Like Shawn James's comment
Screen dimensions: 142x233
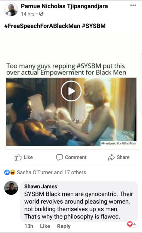[x=45, y=226]
